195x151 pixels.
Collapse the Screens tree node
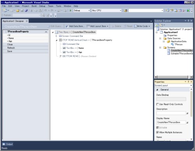(x=160, y=48)
